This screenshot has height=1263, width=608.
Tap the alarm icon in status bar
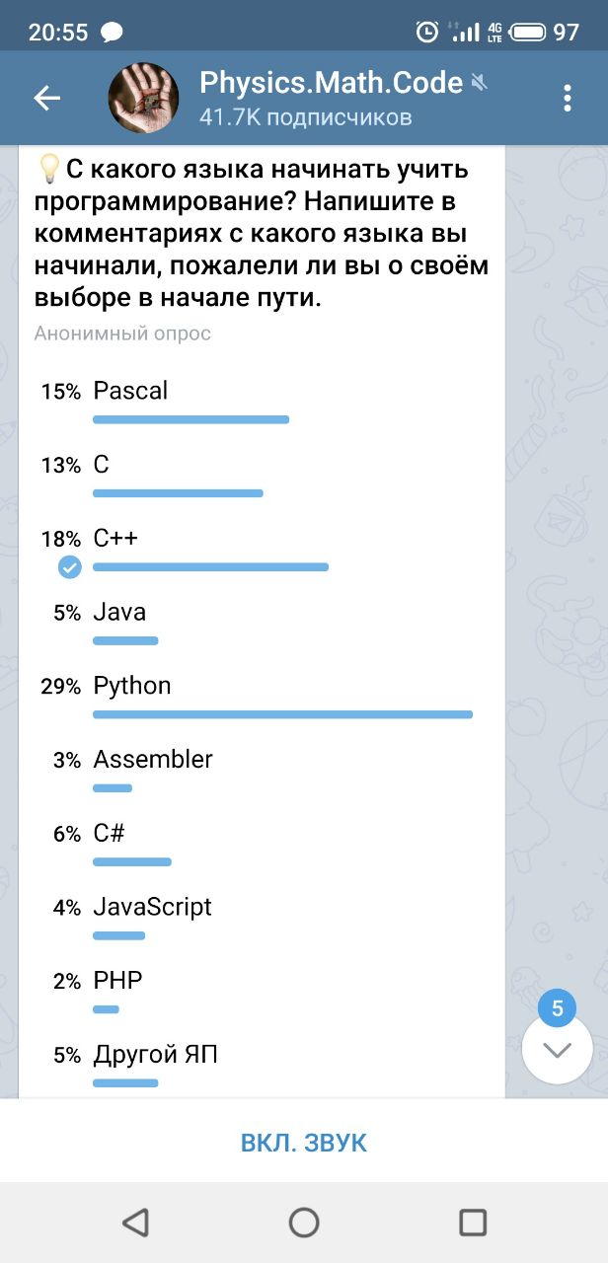tap(426, 33)
